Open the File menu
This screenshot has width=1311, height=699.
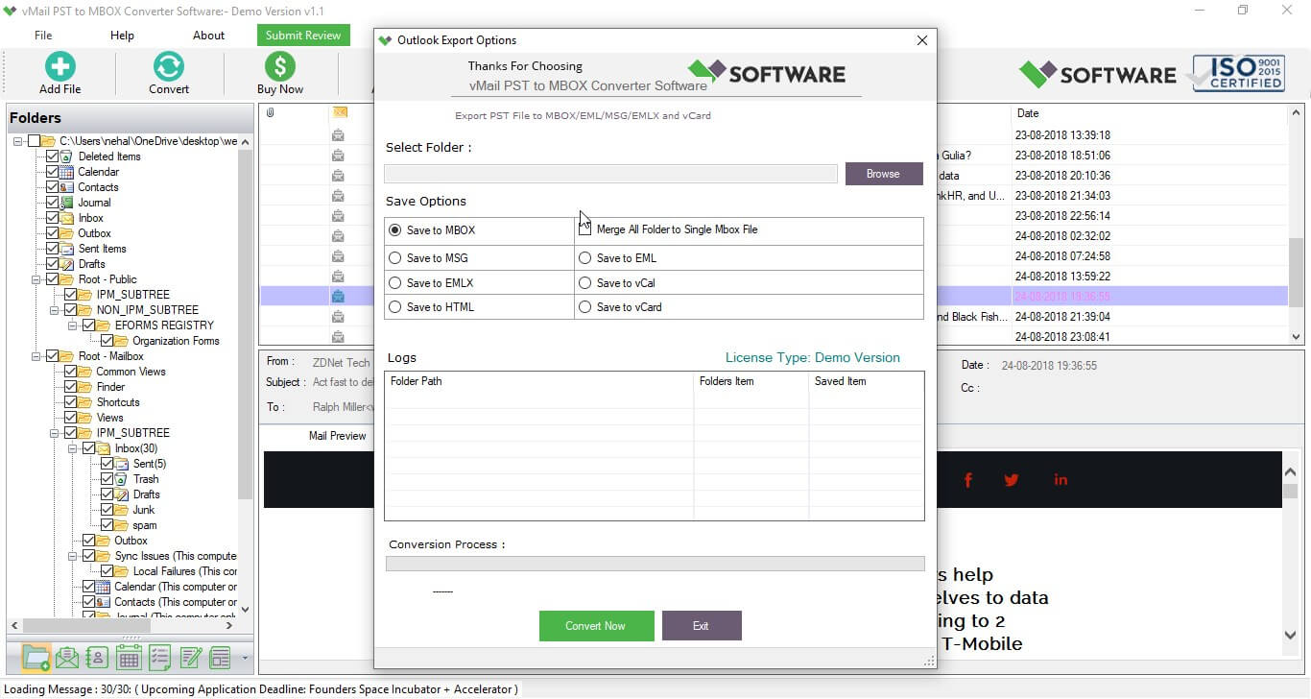click(x=44, y=35)
